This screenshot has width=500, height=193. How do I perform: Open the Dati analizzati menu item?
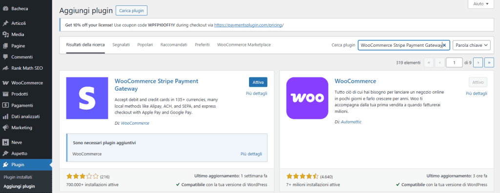(x=26, y=116)
